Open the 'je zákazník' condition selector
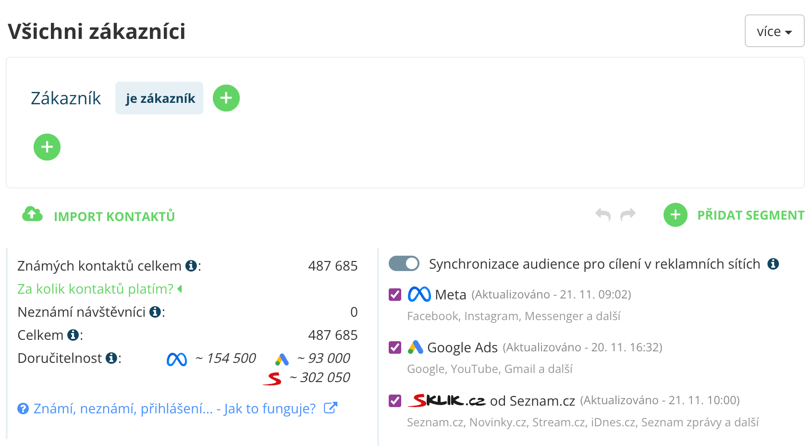 click(160, 99)
